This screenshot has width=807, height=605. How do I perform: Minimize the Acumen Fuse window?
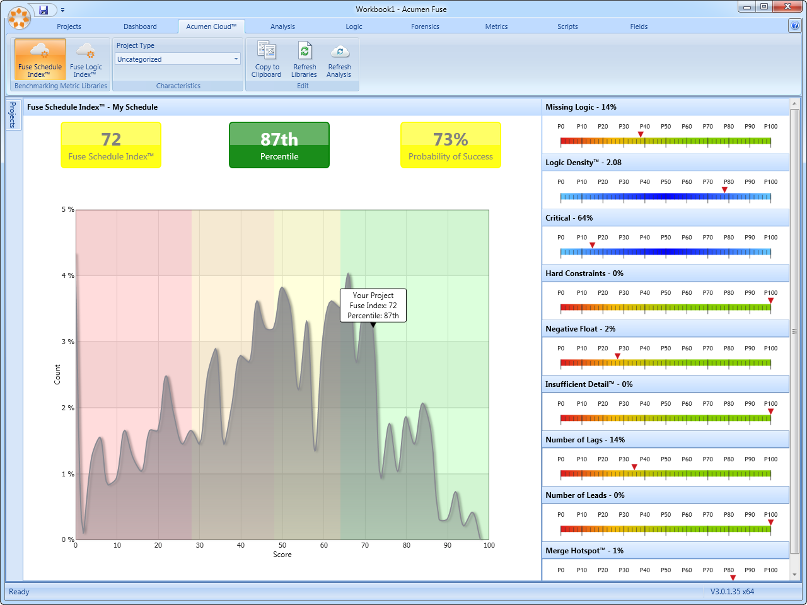(747, 7)
